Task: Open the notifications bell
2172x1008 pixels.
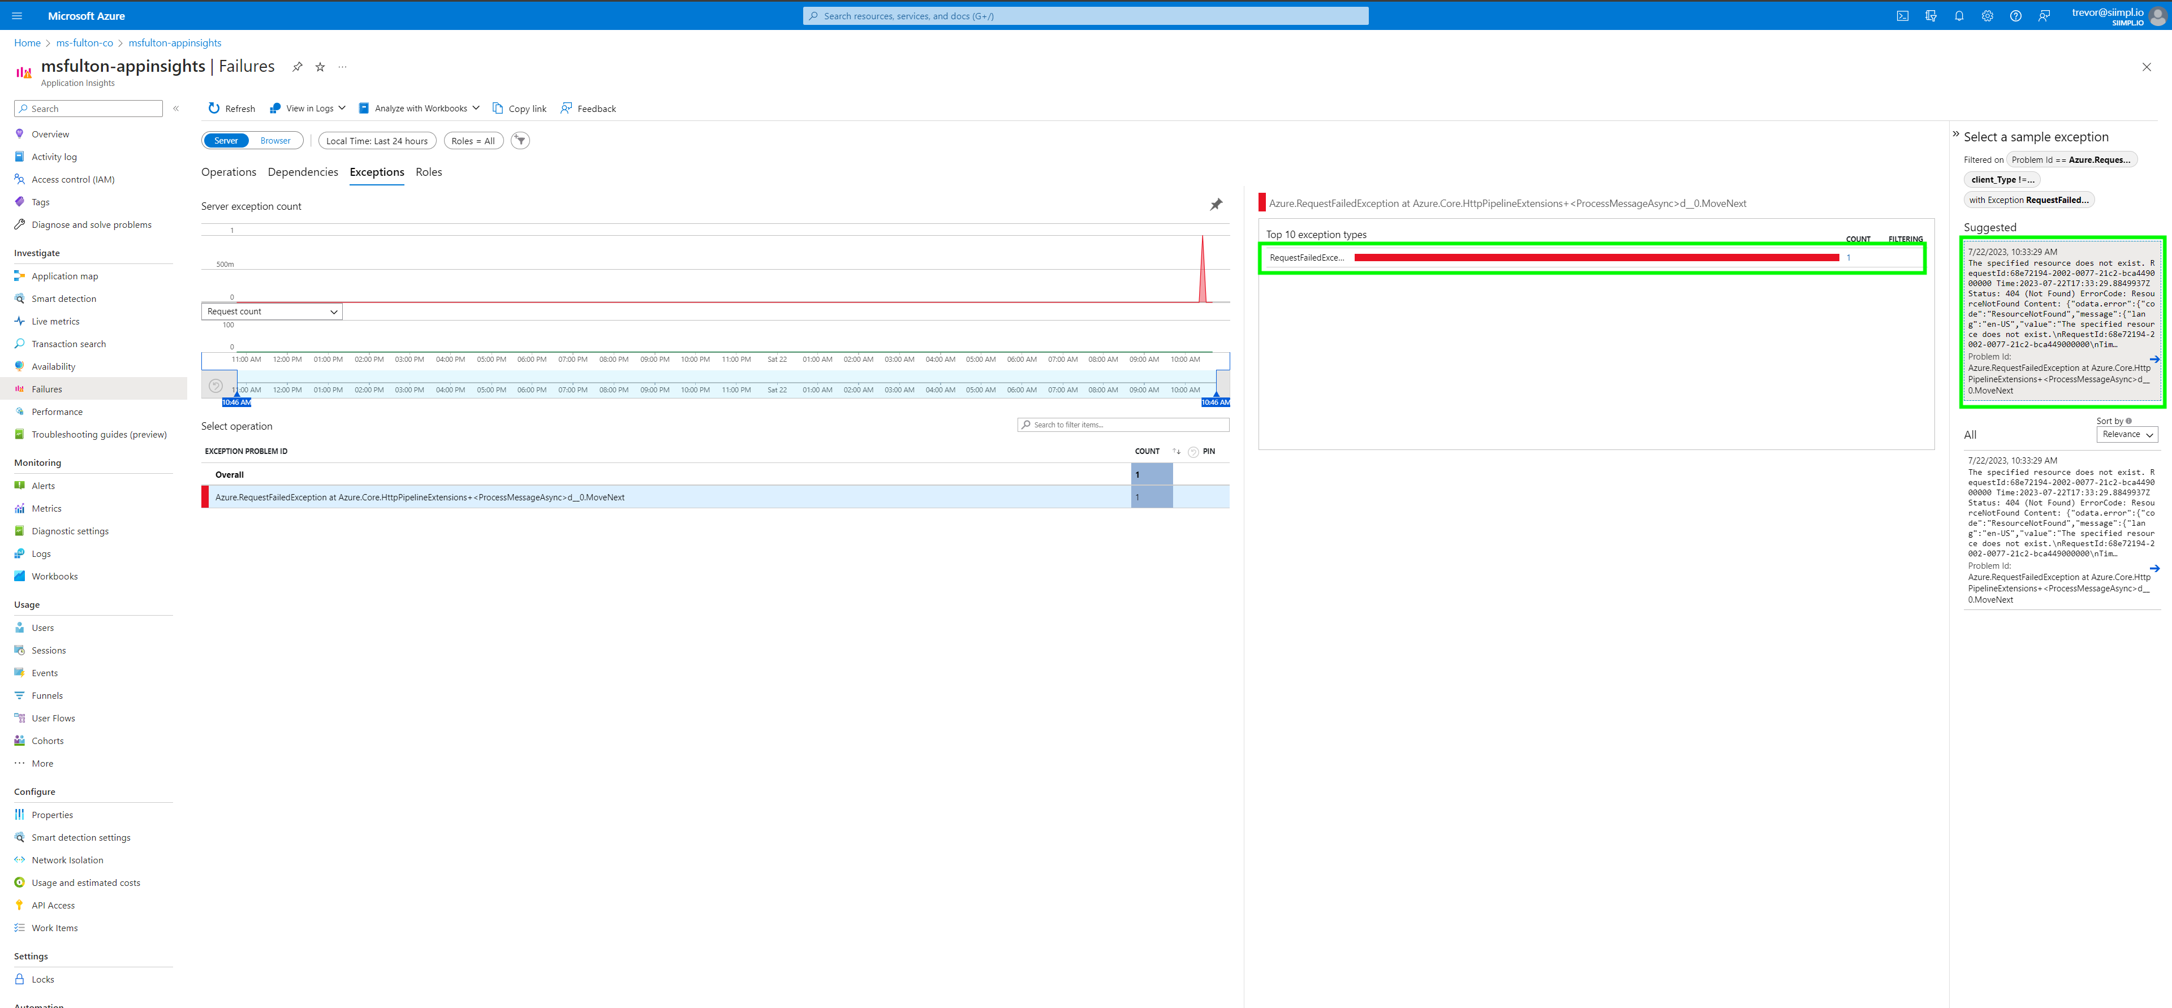Action: 1959,16
